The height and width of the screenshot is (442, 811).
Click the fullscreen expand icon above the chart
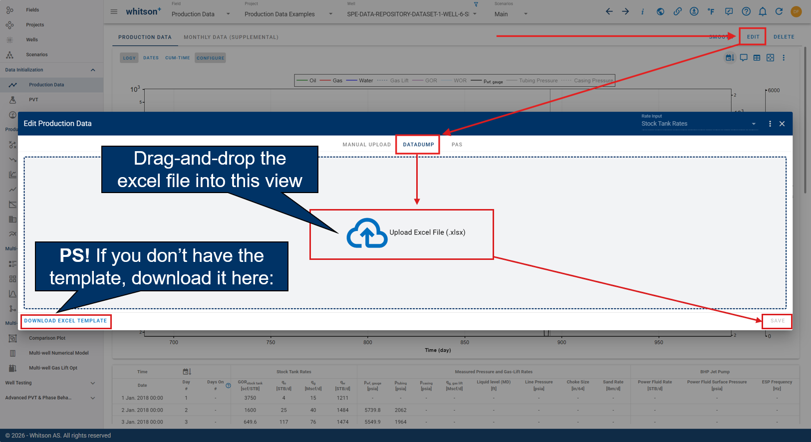[771, 58]
